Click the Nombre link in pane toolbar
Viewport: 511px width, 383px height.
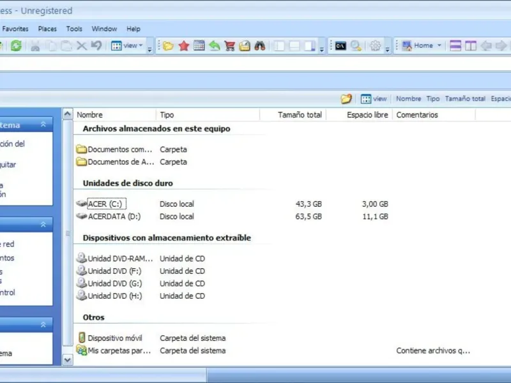click(x=408, y=99)
